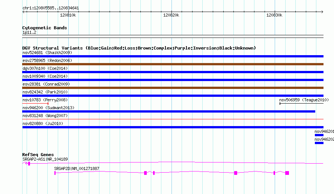Screen dimensions: 334x194
Task: Click the blue bar for nsv820880
Action: (x=173, y=127)
